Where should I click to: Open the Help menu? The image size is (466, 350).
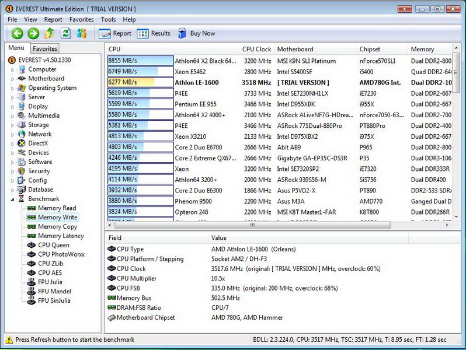pyautogui.click(x=129, y=20)
